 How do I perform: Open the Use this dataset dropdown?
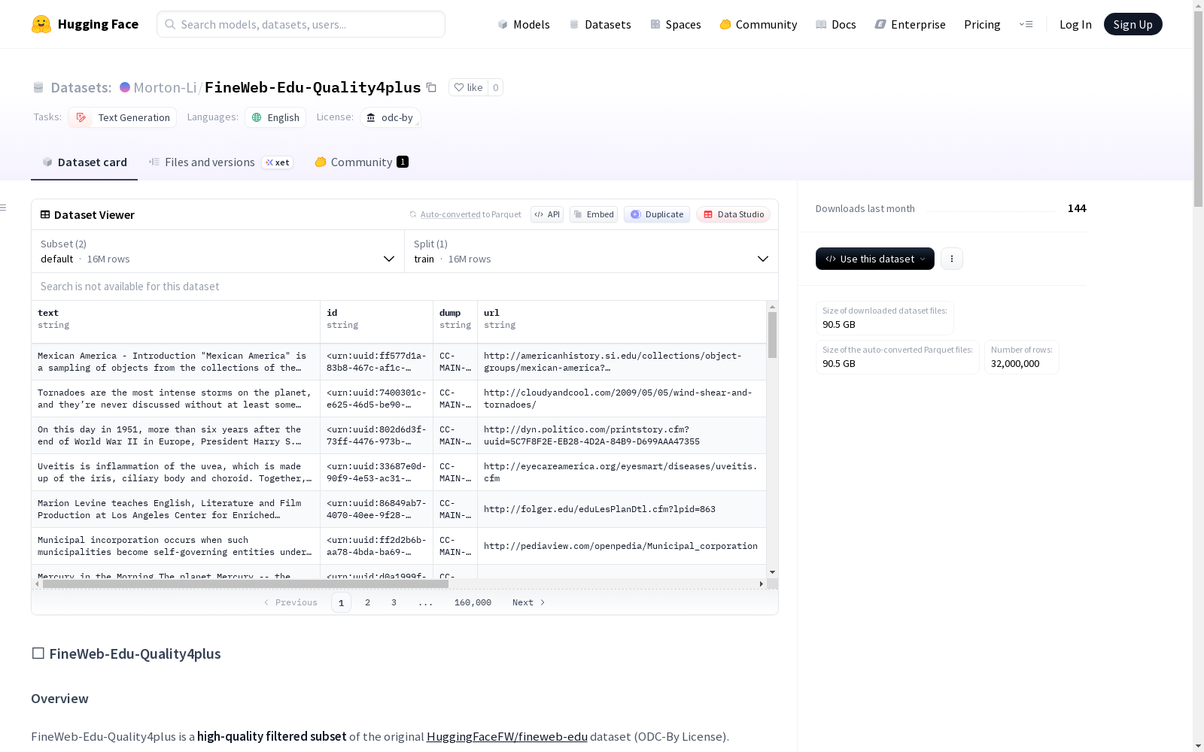pos(875,259)
